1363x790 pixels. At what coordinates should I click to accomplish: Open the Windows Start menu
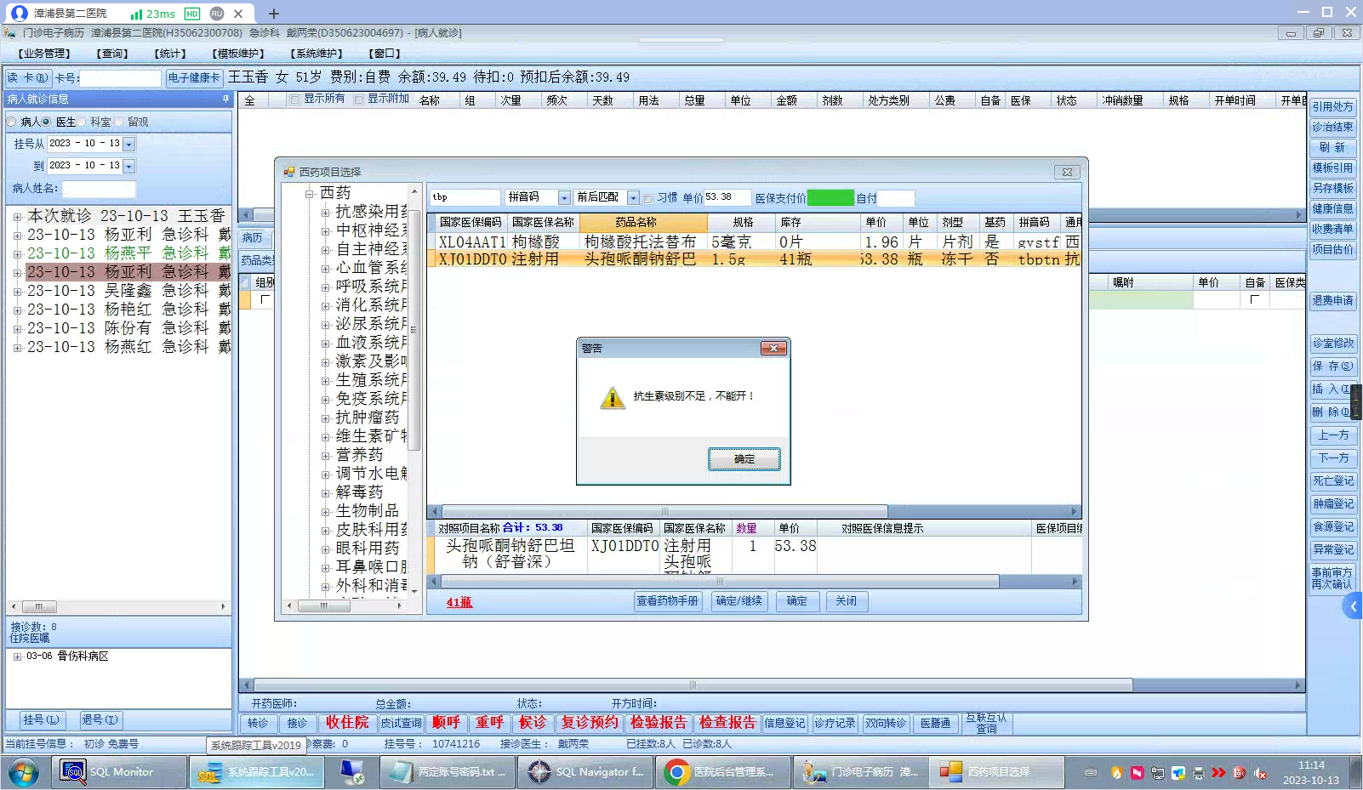pyautogui.click(x=24, y=772)
